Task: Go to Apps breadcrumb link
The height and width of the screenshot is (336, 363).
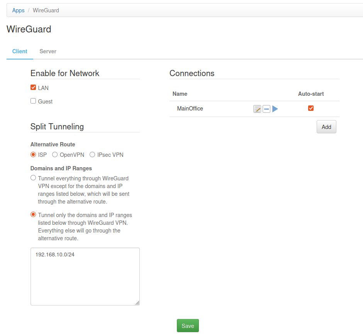Action: [18, 10]
